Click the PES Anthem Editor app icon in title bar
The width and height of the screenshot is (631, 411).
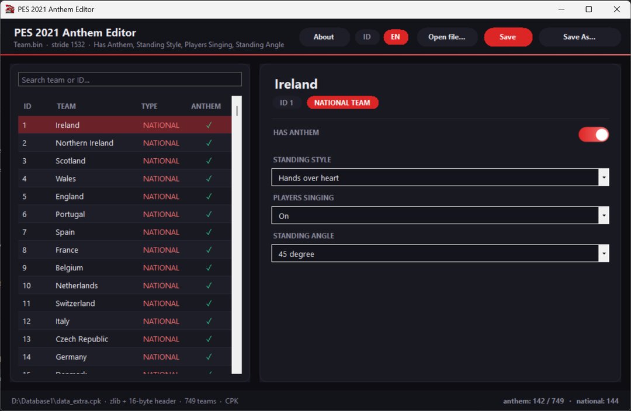10,9
